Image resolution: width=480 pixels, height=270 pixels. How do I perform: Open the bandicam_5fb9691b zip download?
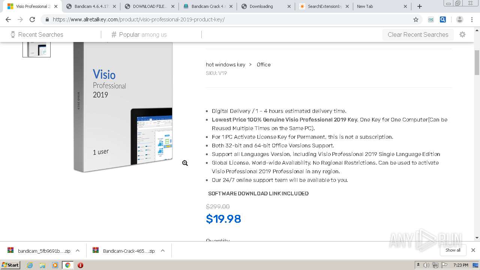pos(39,251)
